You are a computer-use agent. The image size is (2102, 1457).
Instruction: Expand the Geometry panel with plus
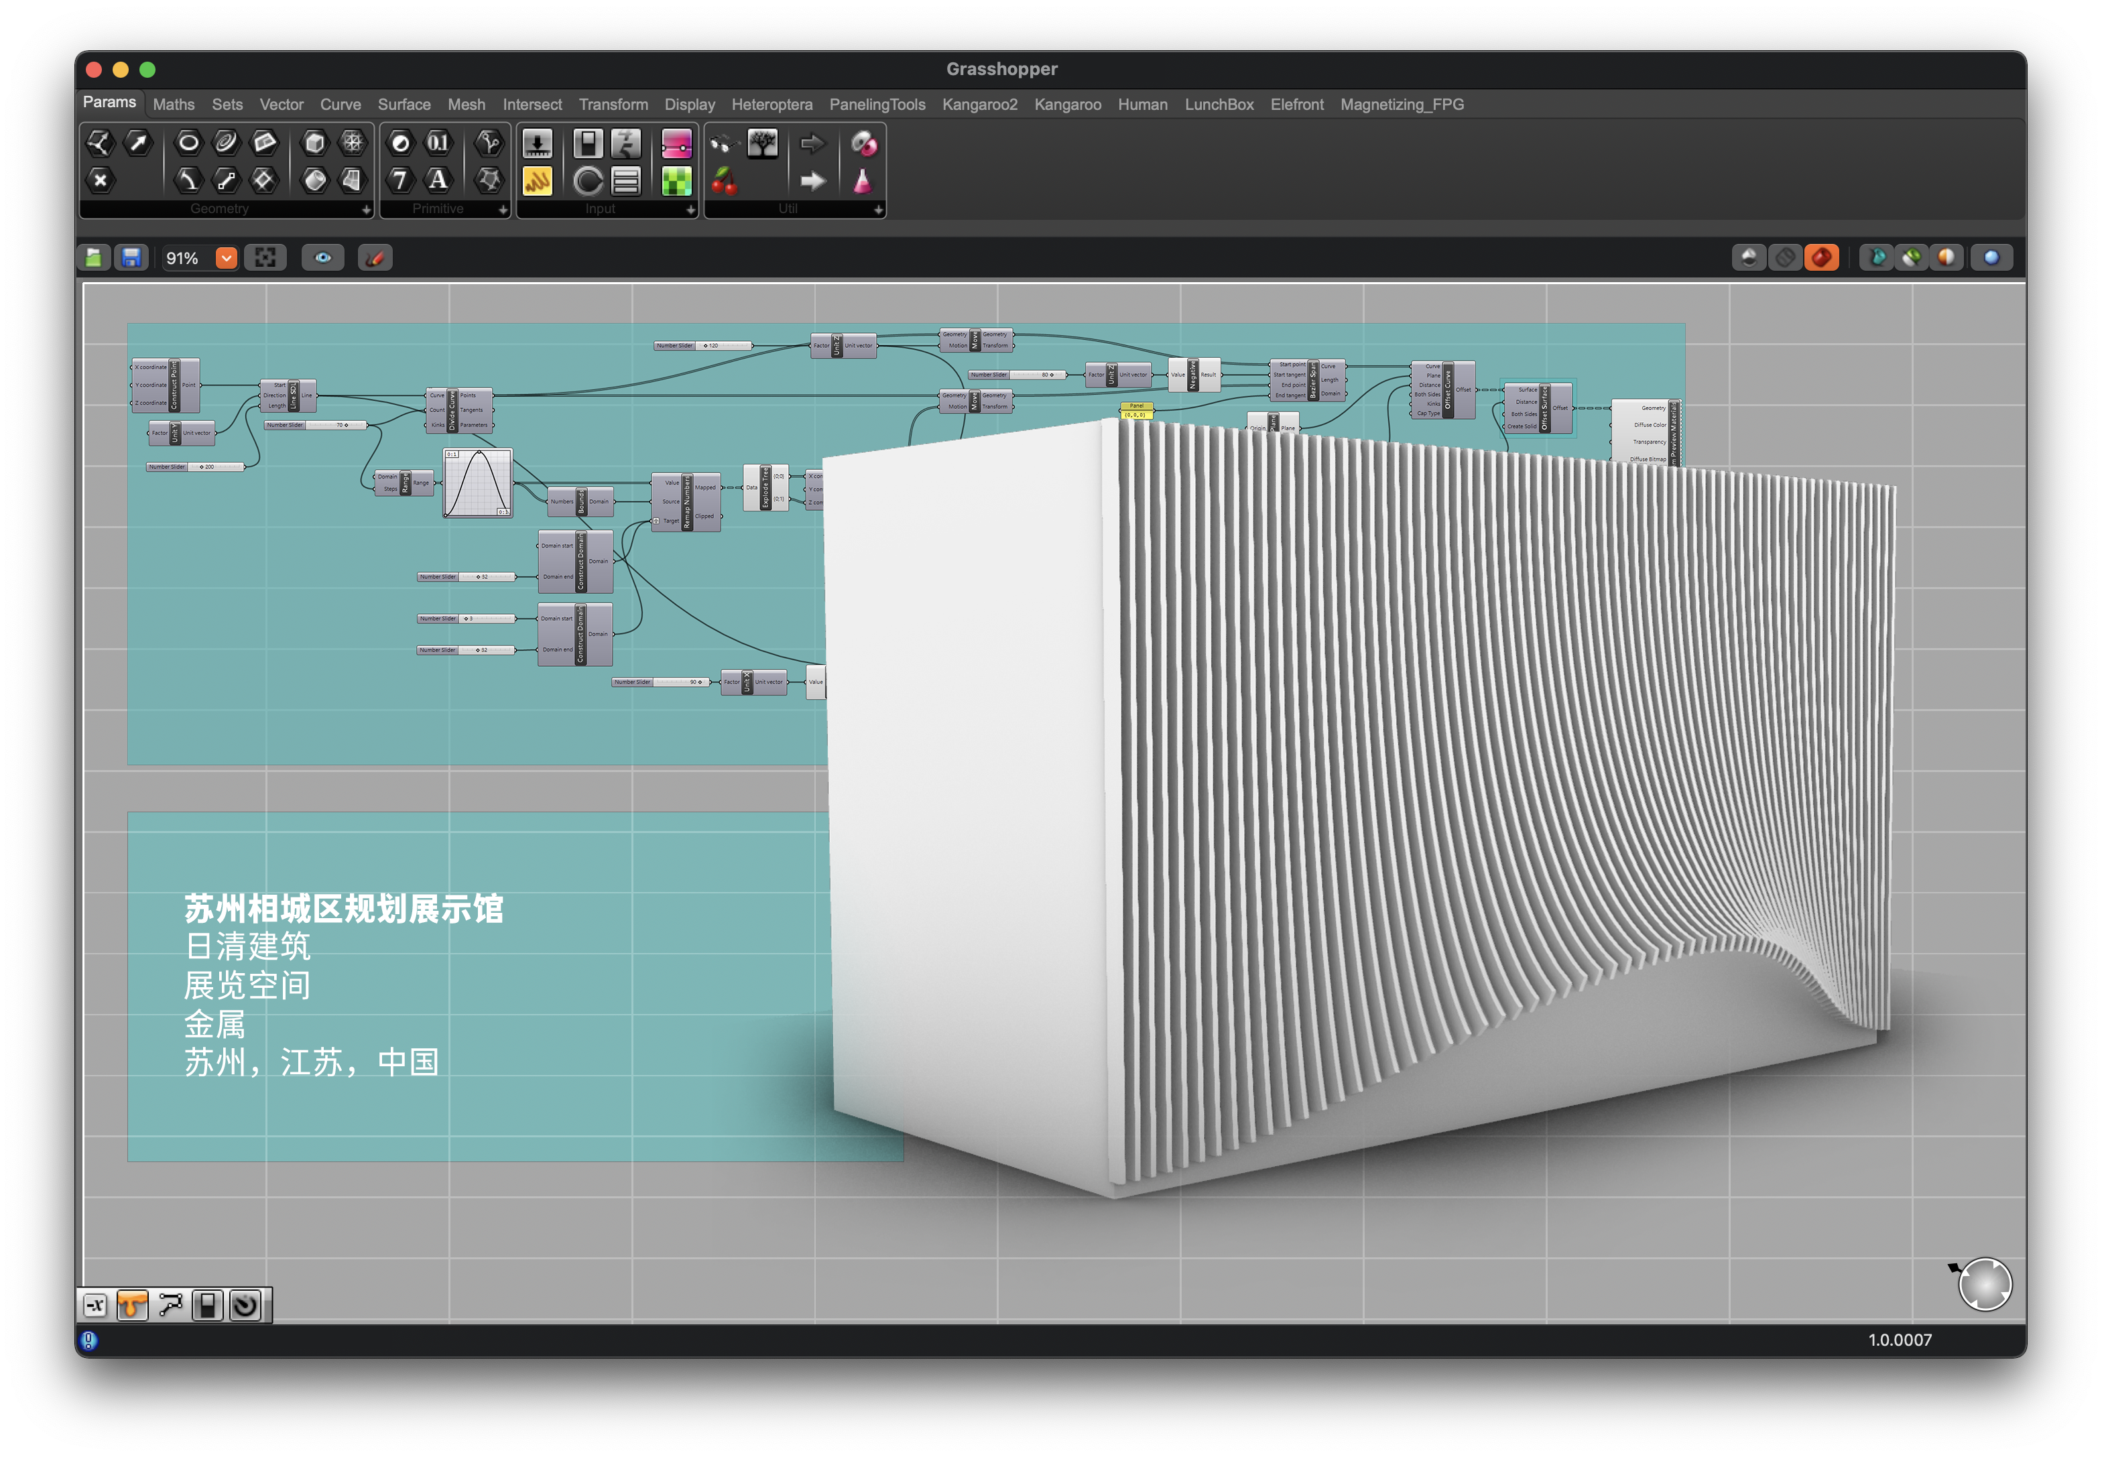coord(366,210)
